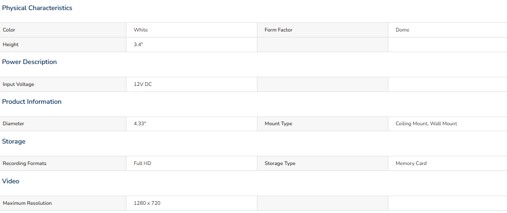
Task: Click the 12V DC value
Action: click(x=142, y=85)
